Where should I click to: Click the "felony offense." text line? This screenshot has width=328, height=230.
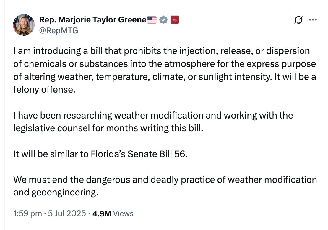point(43,89)
